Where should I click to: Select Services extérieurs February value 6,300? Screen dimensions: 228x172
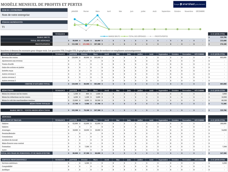pos(84,163)
